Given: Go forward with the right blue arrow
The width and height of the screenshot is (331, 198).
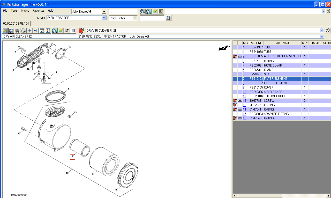Looking at the screenshot, I should click(36, 31).
